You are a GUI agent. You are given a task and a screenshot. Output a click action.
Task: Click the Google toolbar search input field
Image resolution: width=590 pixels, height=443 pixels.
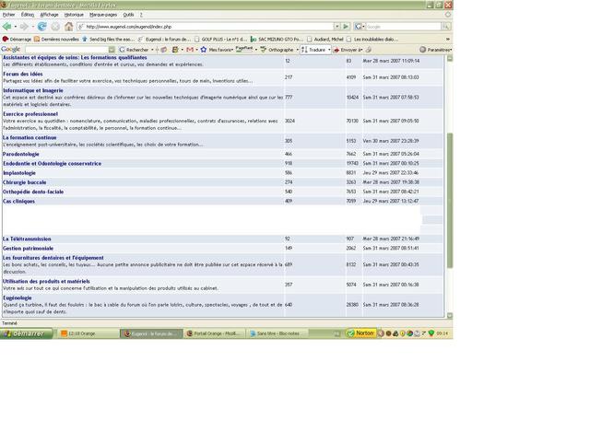click(x=66, y=50)
